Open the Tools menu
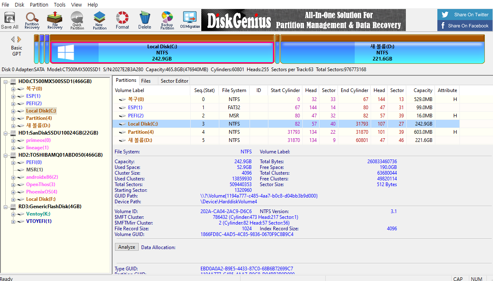493x281 pixels. [60, 4]
